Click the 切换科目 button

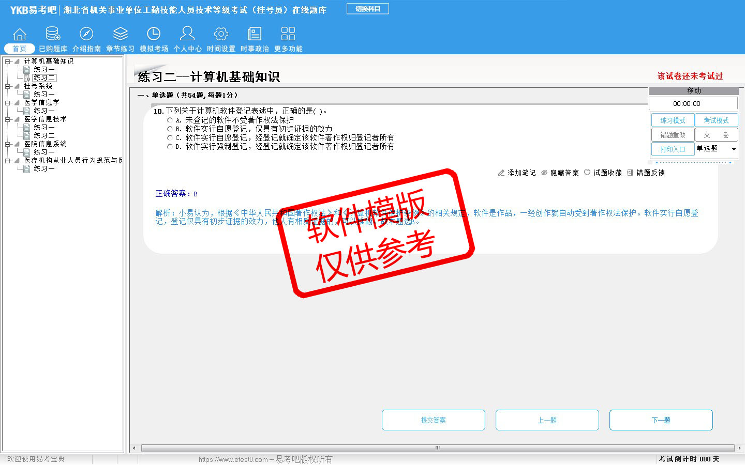368,9
